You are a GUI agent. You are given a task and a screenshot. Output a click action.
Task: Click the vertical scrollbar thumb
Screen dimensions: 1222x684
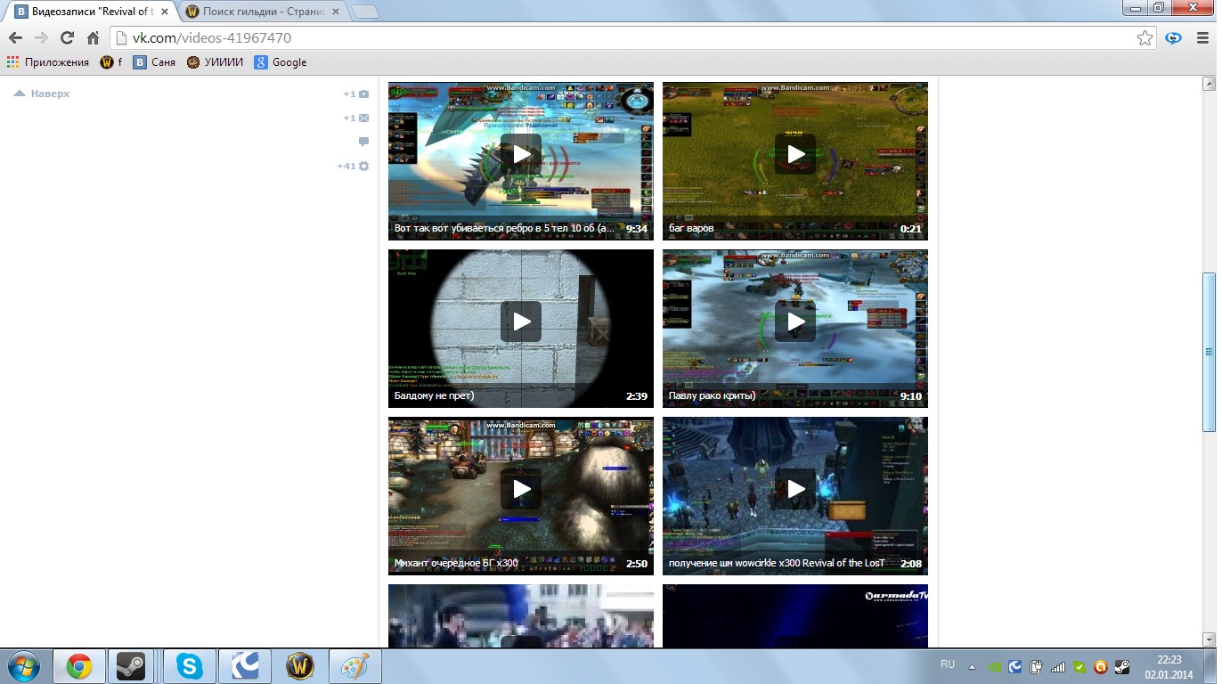click(1210, 352)
